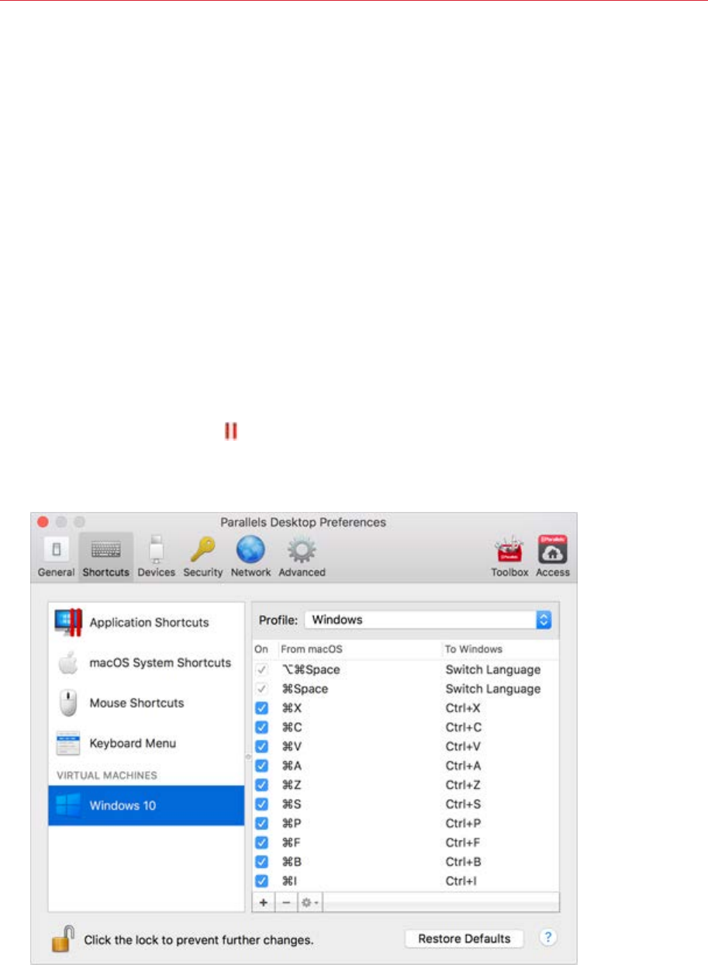Click the ⌘X key combination text
Image resolution: width=708 pixels, height=965 pixels.
pos(291,708)
